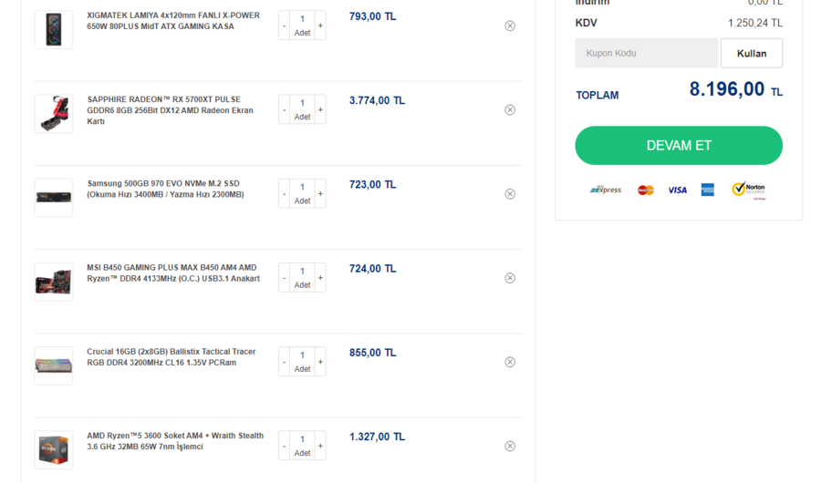Screen dimensions: 821x483
Task: Increase quantity of Crucial Ballistix RAM
Action: 320,362
